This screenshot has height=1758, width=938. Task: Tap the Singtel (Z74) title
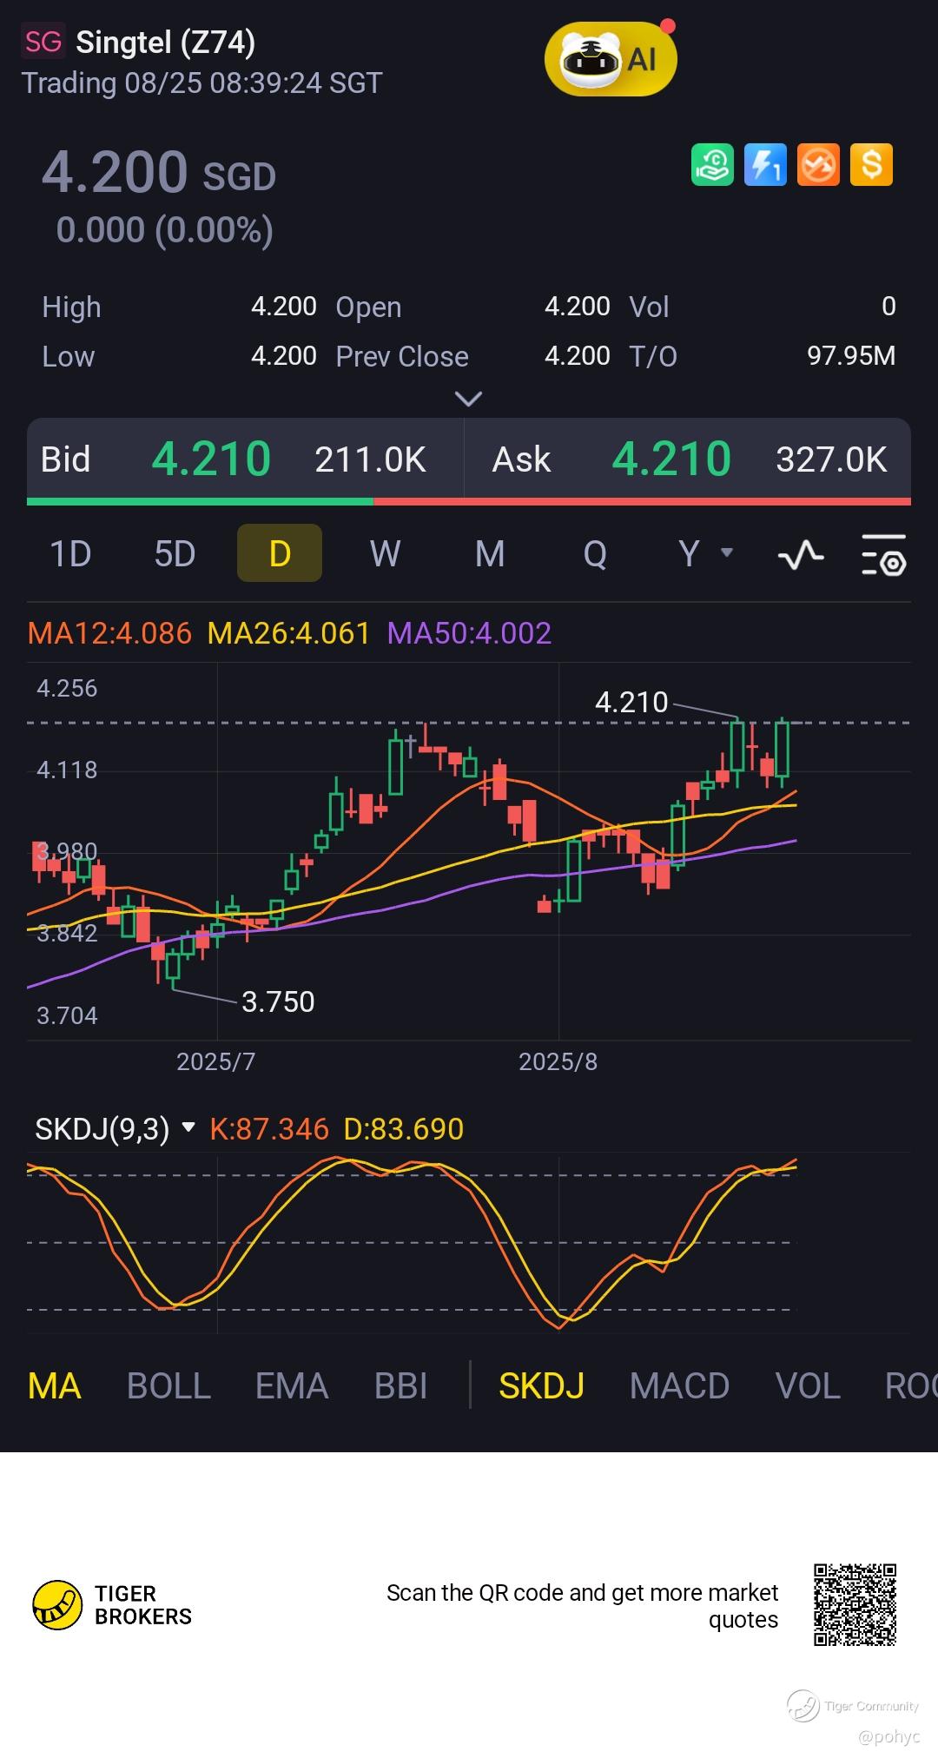click(165, 42)
